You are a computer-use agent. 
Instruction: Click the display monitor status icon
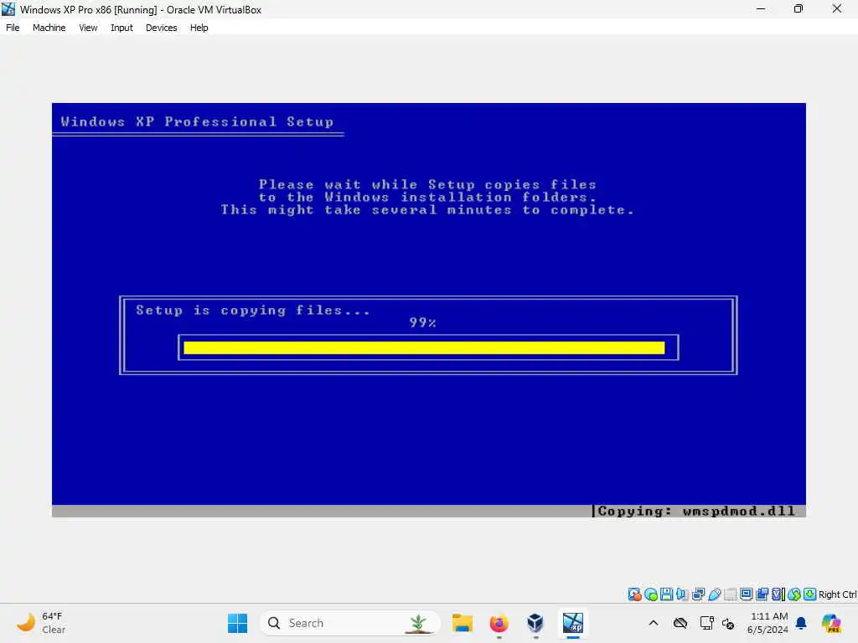tap(746, 594)
